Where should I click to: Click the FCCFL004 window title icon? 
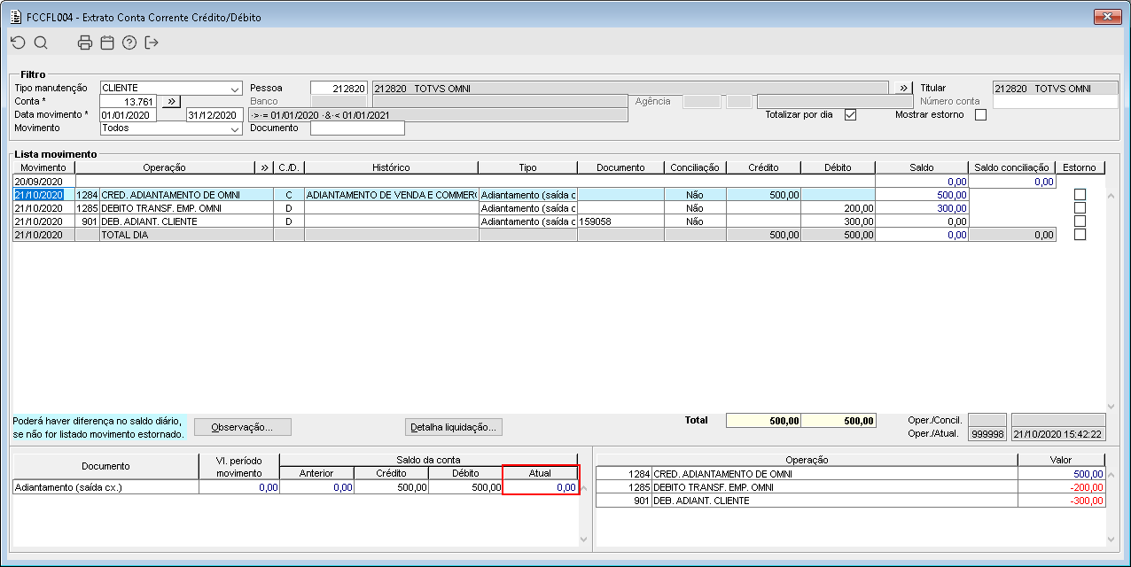(15, 17)
